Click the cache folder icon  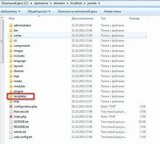11,35
